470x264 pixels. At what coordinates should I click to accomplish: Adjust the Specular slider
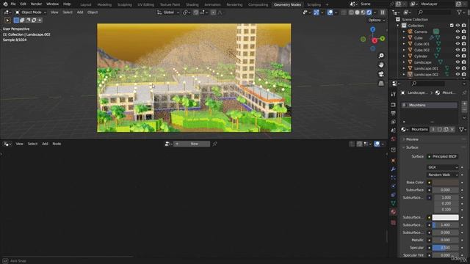click(446, 248)
